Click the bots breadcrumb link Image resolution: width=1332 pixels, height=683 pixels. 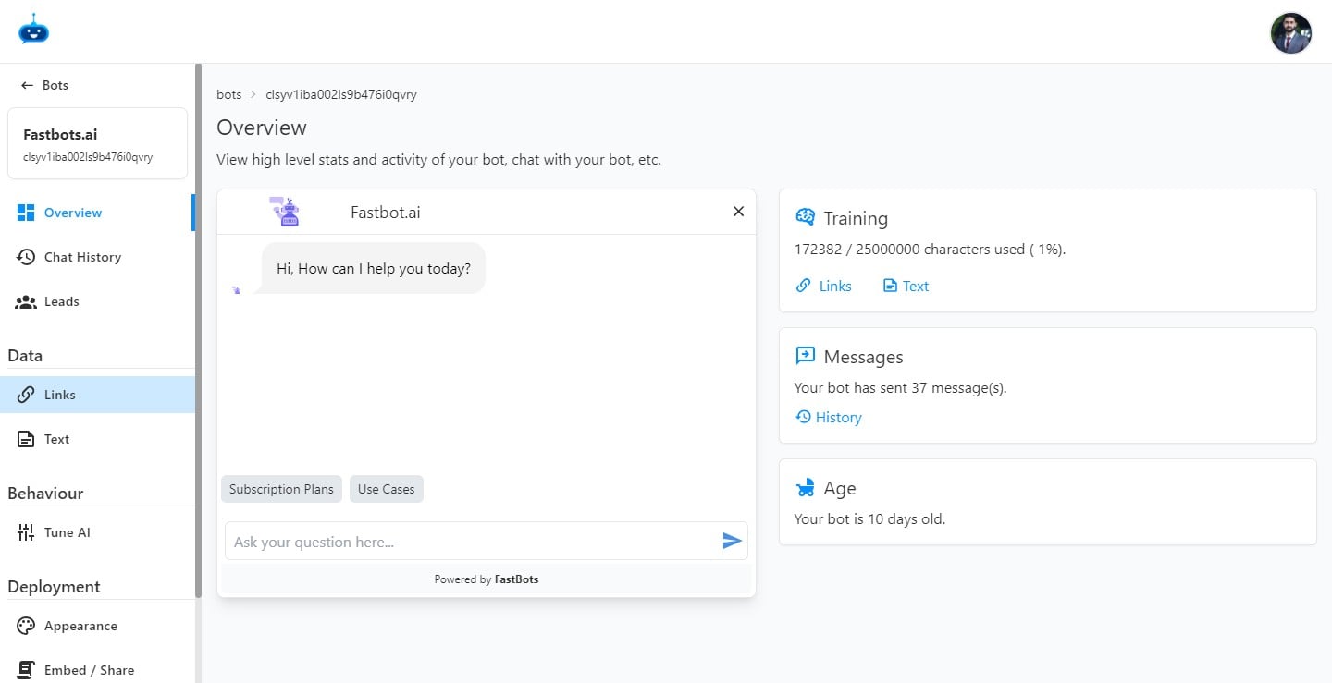228,94
